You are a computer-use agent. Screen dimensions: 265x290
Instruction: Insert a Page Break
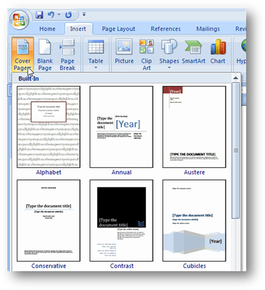tap(67, 54)
